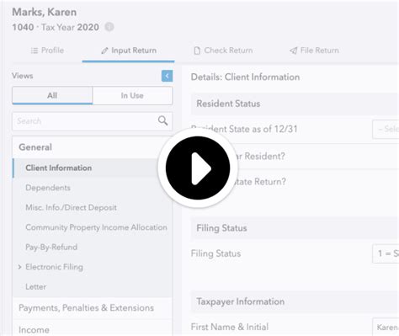This screenshot has width=399, height=336.
Task: Click the Filing Status section header
Action: (x=295, y=228)
